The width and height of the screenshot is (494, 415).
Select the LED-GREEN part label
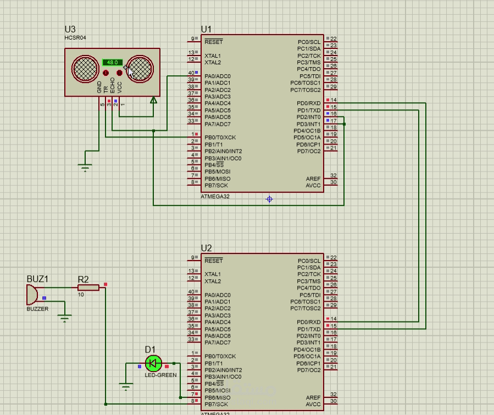point(160,375)
